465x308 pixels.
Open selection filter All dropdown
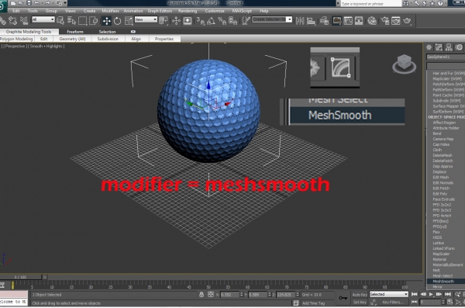pyautogui.click(x=43, y=19)
